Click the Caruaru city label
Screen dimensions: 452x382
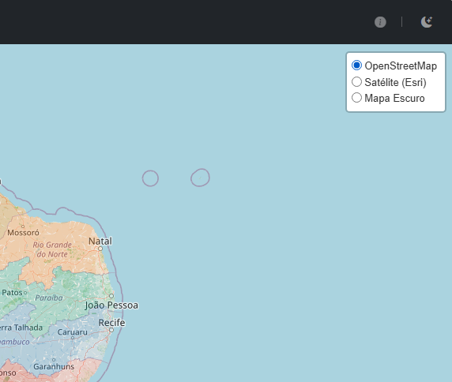point(73,332)
